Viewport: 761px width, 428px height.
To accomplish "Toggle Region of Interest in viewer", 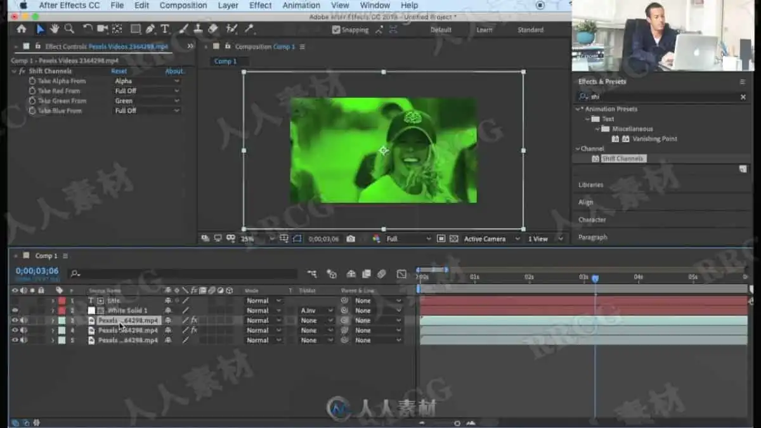I will [x=441, y=239].
